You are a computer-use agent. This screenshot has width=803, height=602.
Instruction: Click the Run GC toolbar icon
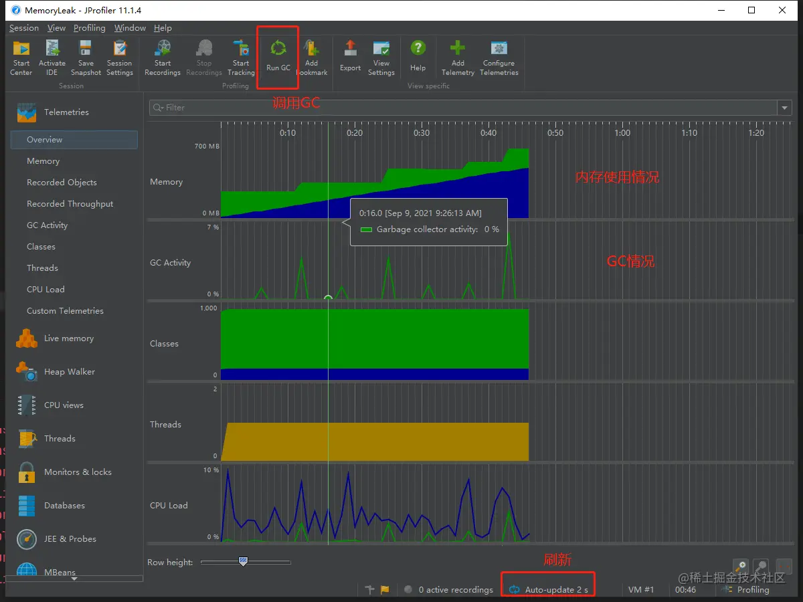[x=278, y=49]
